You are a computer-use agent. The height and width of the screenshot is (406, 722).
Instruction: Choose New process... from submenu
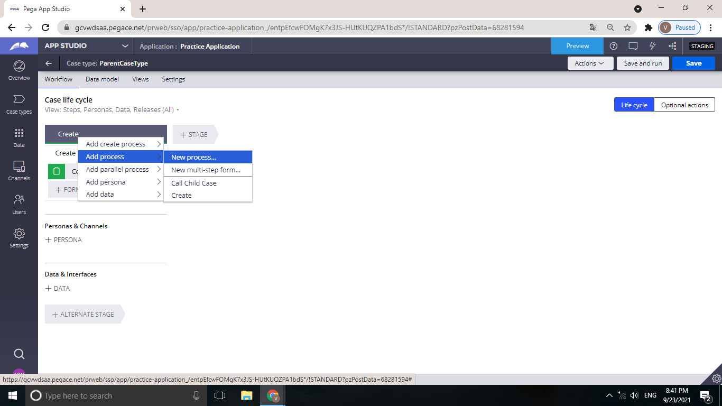(x=208, y=157)
